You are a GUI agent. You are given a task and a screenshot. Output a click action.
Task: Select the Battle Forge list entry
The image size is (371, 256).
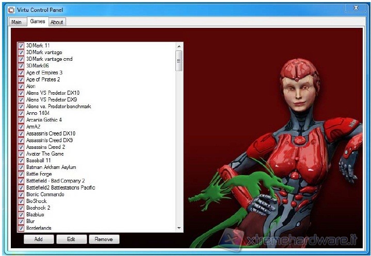coord(39,174)
